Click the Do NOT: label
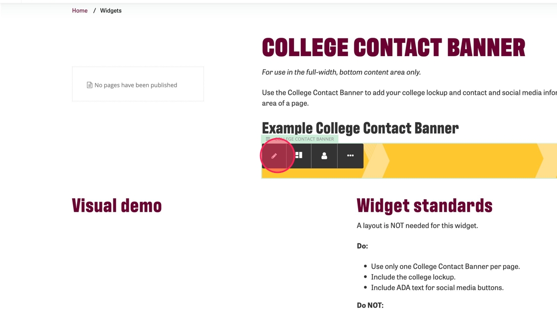 [x=370, y=305]
